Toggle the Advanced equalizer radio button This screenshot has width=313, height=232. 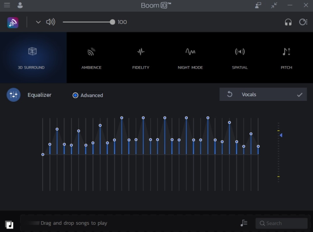coord(75,95)
